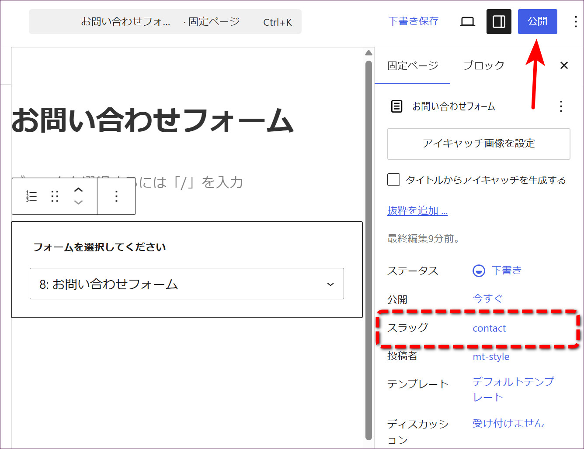Close the settings sidebar with X
Image resolution: width=584 pixels, height=449 pixels.
point(564,65)
